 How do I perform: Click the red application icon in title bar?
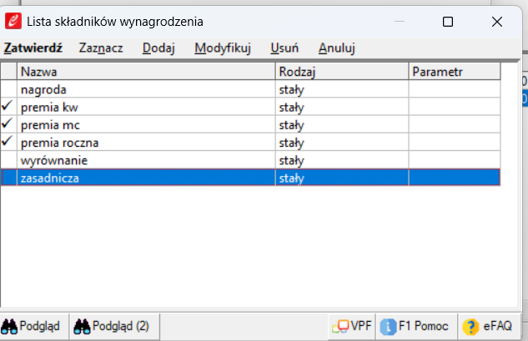[13, 22]
